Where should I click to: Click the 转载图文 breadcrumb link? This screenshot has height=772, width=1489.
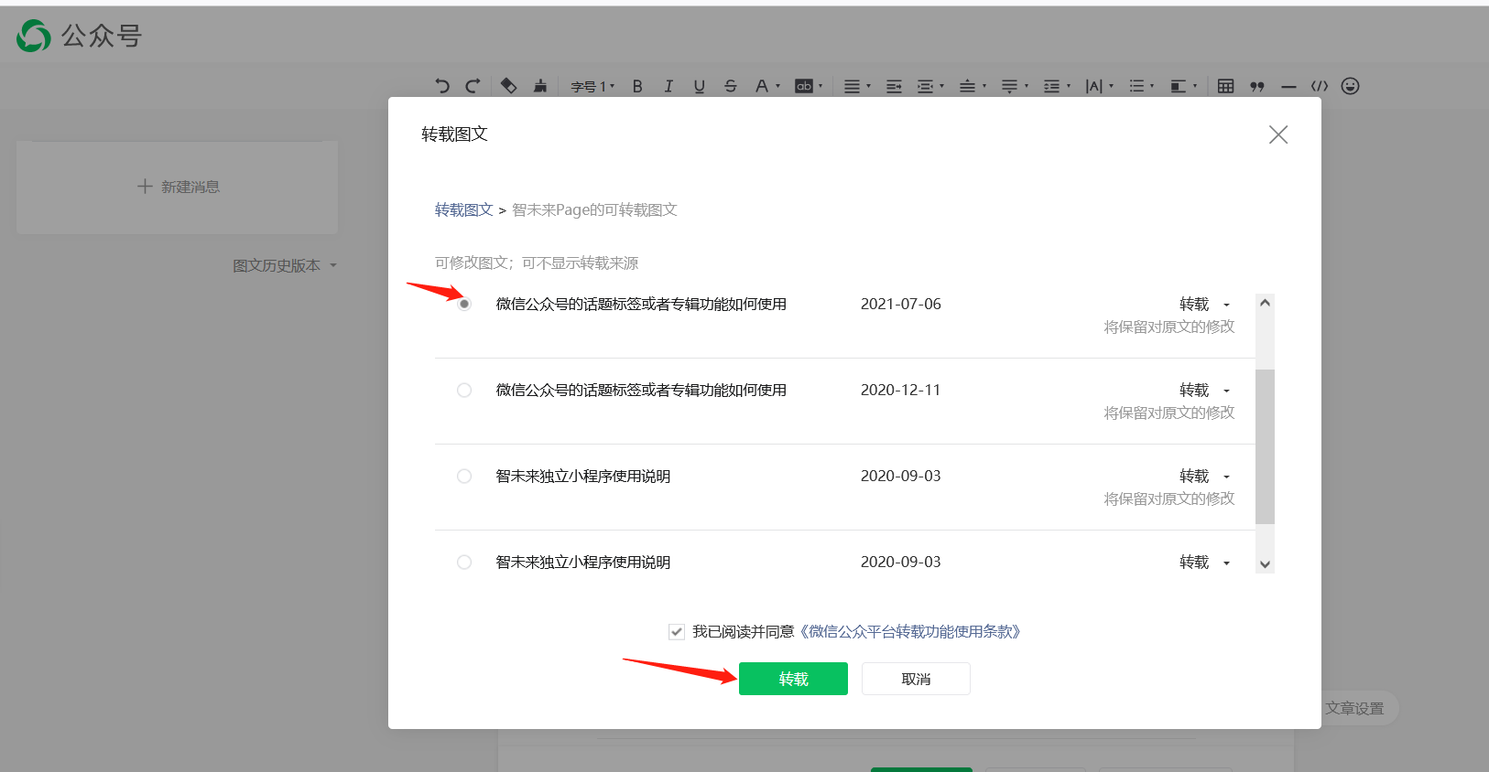click(464, 209)
